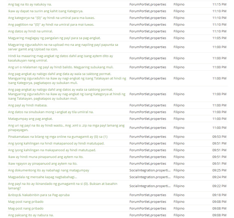
Task: Click the 11:15 PM timestamp
Action: click(219, 4)
